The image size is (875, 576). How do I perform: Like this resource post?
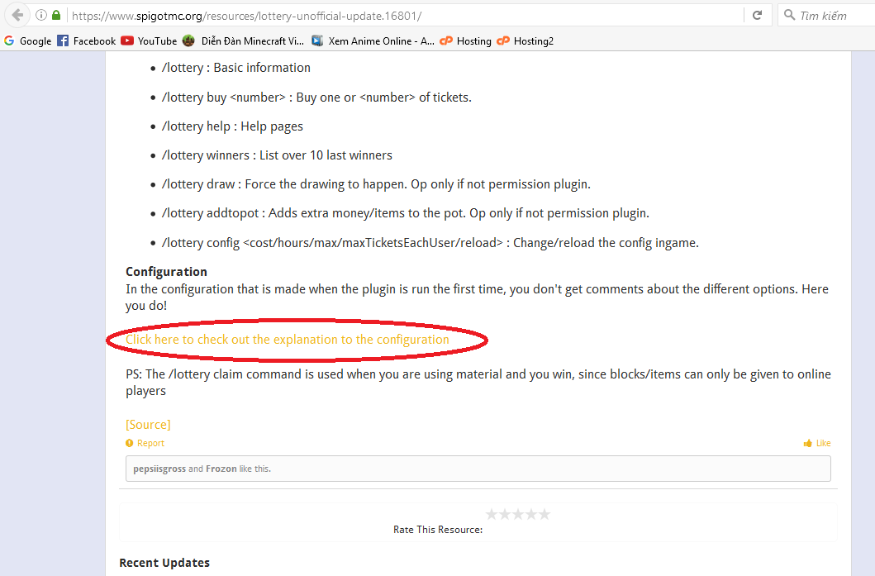click(x=817, y=443)
